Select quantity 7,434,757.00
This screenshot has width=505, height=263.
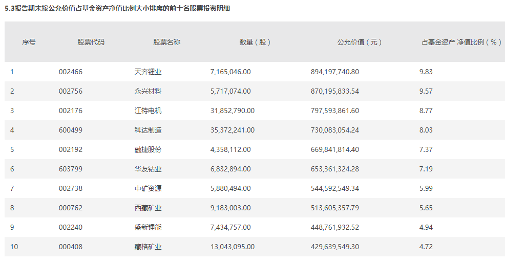tap(230, 228)
